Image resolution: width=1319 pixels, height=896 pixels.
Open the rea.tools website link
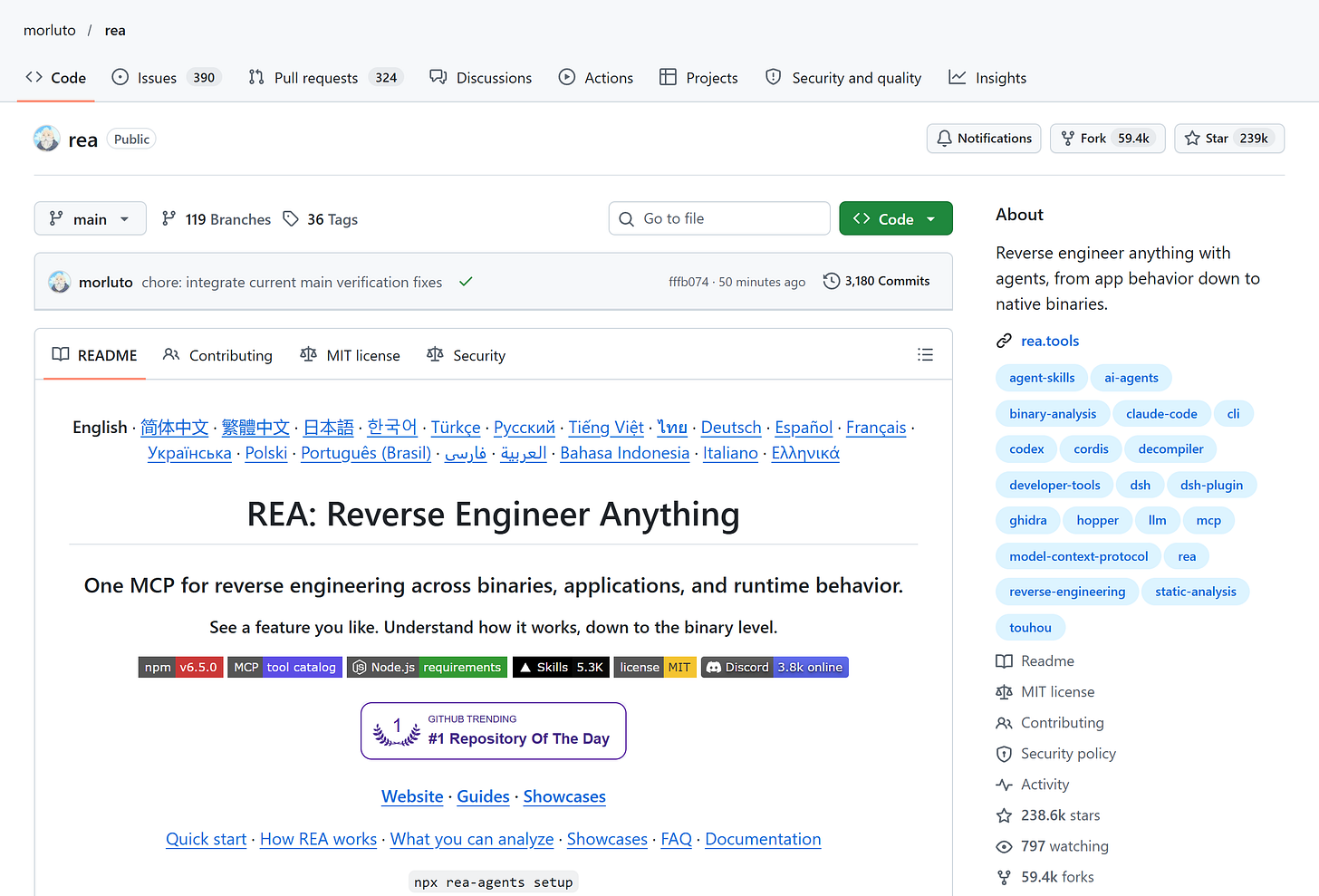point(1050,341)
